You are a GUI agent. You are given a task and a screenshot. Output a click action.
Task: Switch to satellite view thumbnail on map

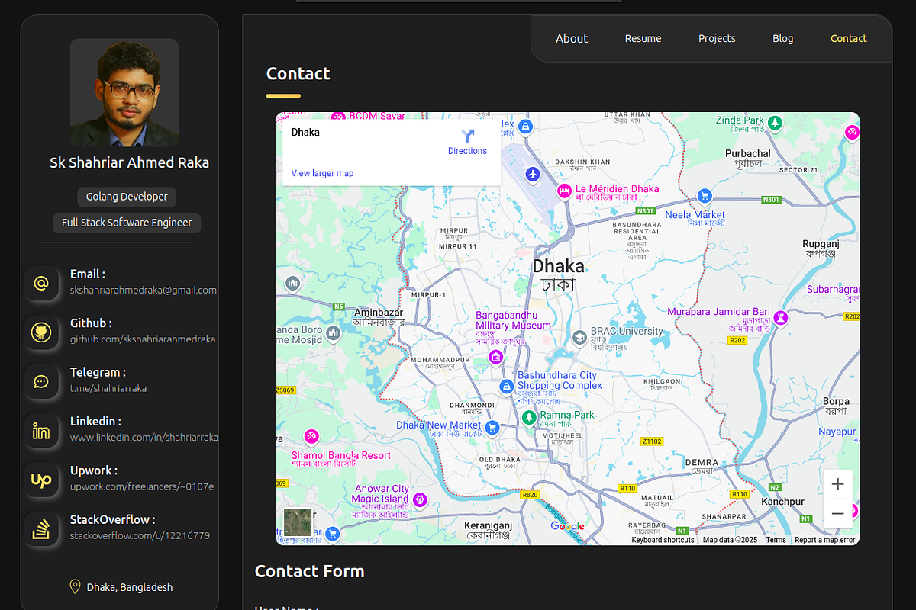(x=298, y=522)
